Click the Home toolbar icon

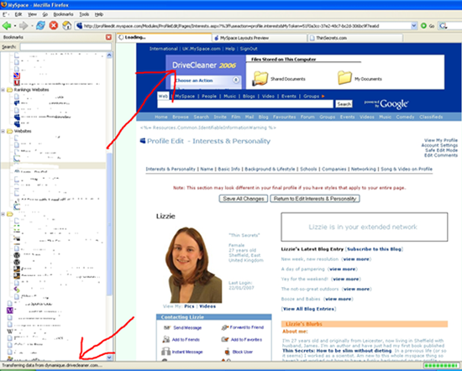(67, 26)
